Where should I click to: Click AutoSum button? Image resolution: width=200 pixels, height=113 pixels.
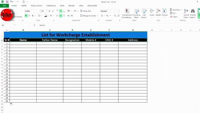[175, 10]
